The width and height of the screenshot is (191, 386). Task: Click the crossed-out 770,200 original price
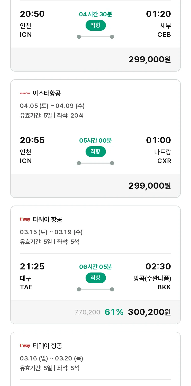coord(87,312)
